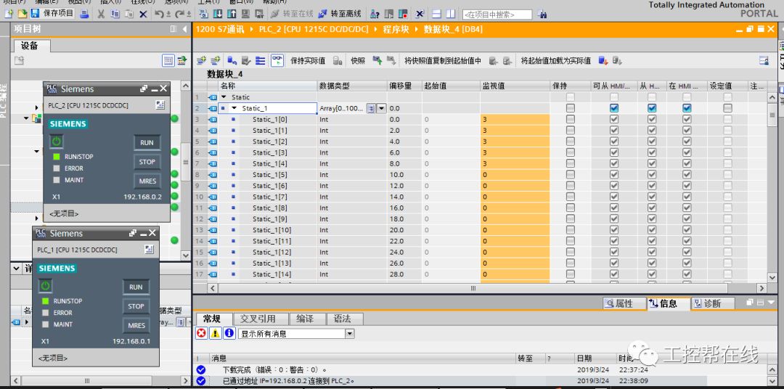This screenshot has width=784, height=389.
Task: Click the undo arrow icon
Action: click(x=159, y=14)
